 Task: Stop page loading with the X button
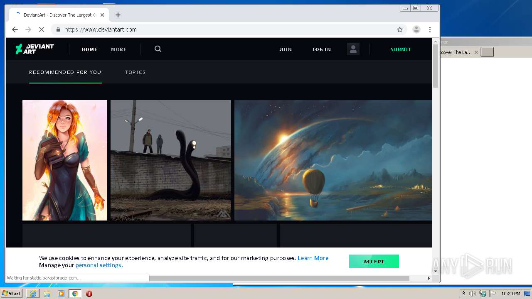(42, 29)
